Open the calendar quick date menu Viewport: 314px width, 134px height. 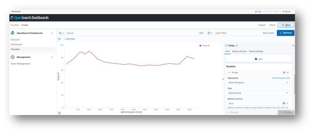(210, 33)
